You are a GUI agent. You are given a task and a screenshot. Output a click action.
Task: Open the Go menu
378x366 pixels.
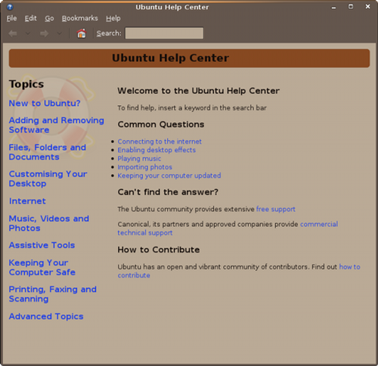(x=49, y=18)
